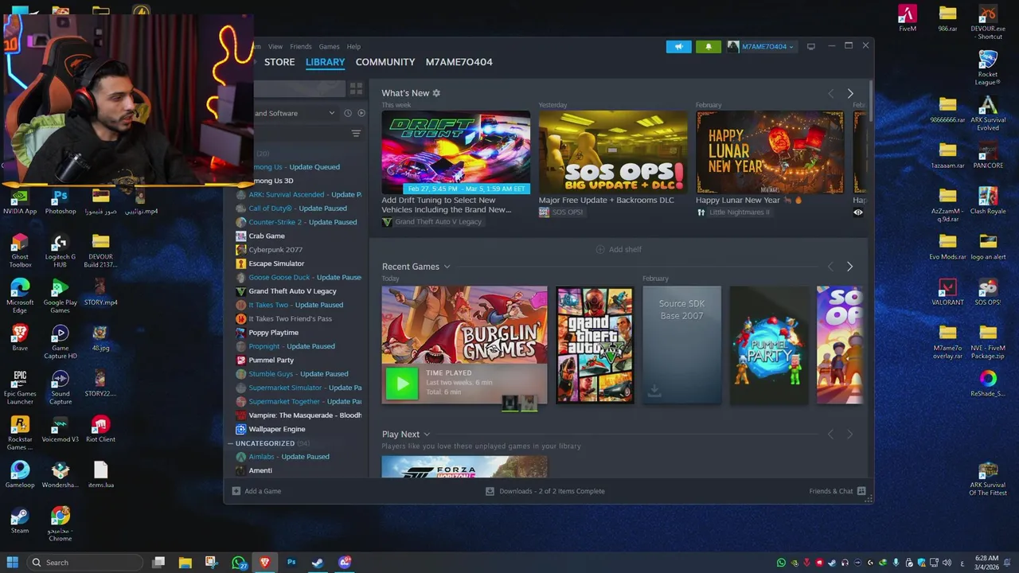This screenshot has width=1019, height=573.
Task: Select the NVIDIA App desktop icon
Action: pos(20,201)
